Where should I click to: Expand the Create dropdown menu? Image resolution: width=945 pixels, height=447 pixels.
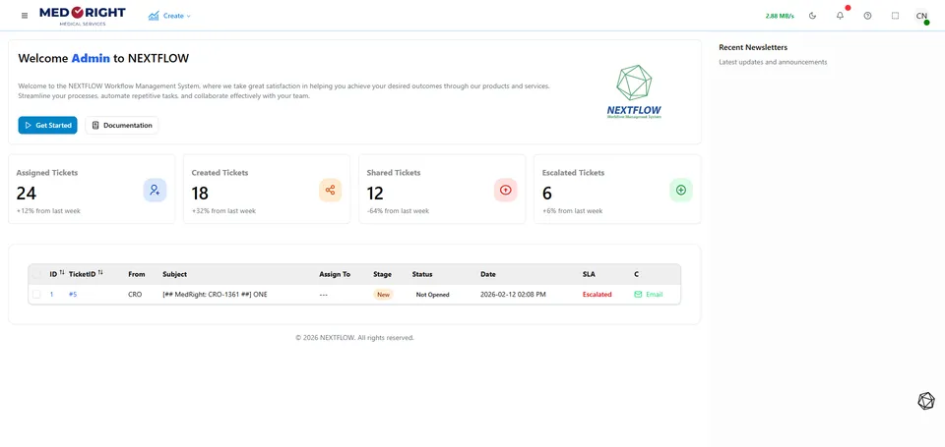(x=176, y=16)
